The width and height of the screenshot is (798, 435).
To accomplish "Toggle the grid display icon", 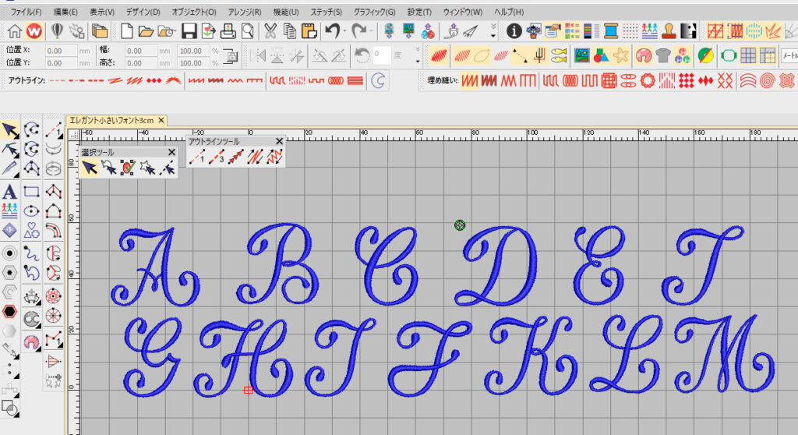I will pos(748,55).
